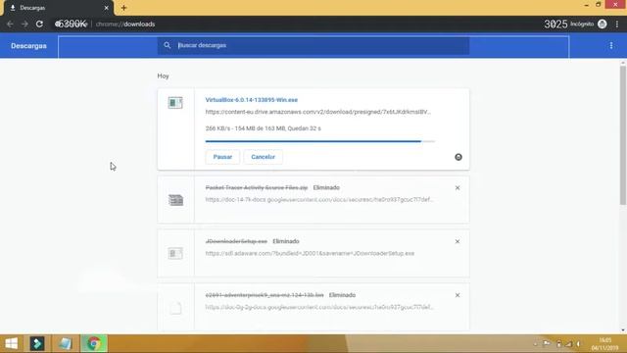Cancel the VirtualBox download
This screenshot has height=353, width=627.
click(x=263, y=157)
